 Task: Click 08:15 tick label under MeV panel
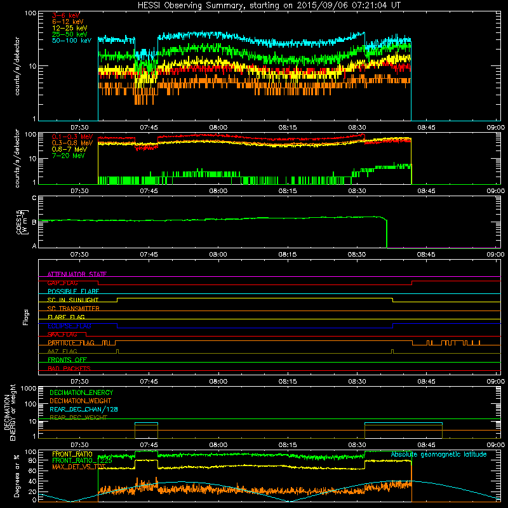288,191
